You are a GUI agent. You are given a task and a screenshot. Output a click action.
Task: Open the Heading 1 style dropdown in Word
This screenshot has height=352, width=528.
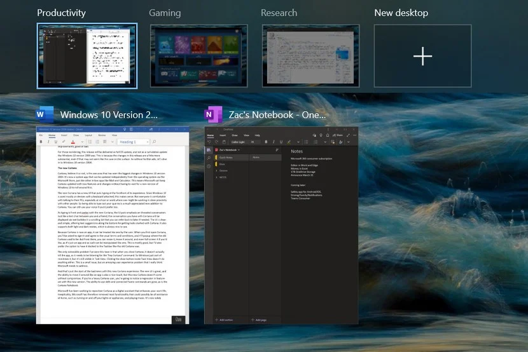(x=134, y=142)
